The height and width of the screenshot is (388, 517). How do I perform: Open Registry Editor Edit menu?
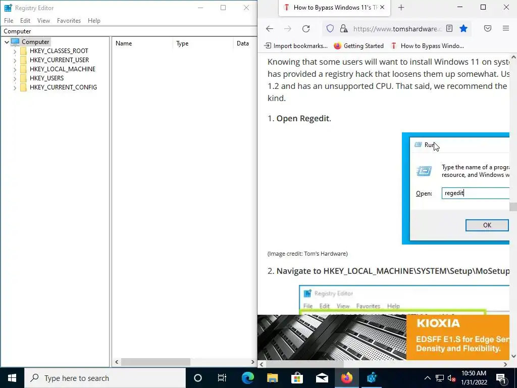(x=25, y=20)
